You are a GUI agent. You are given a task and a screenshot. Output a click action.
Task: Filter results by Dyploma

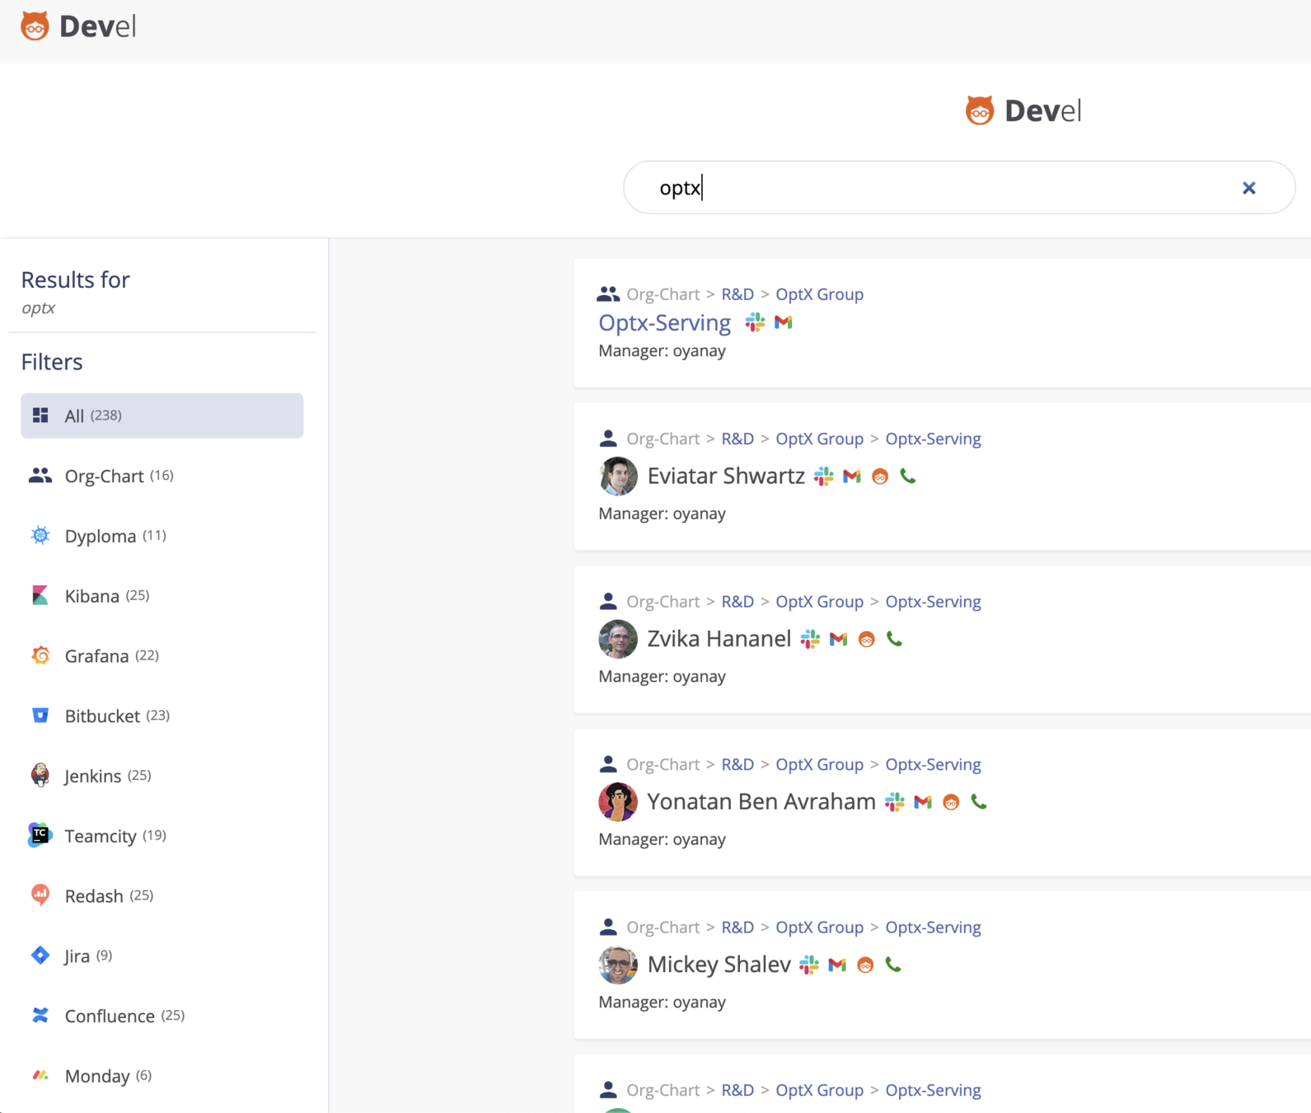tap(162, 536)
